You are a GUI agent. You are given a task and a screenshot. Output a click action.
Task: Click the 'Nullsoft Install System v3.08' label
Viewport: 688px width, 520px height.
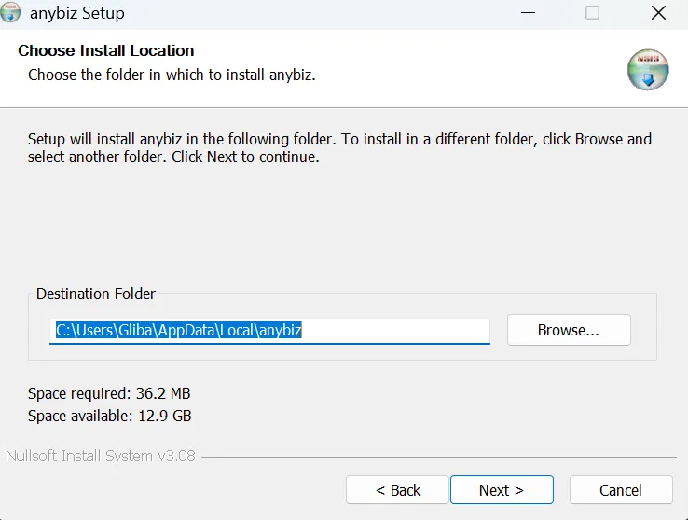point(100,456)
